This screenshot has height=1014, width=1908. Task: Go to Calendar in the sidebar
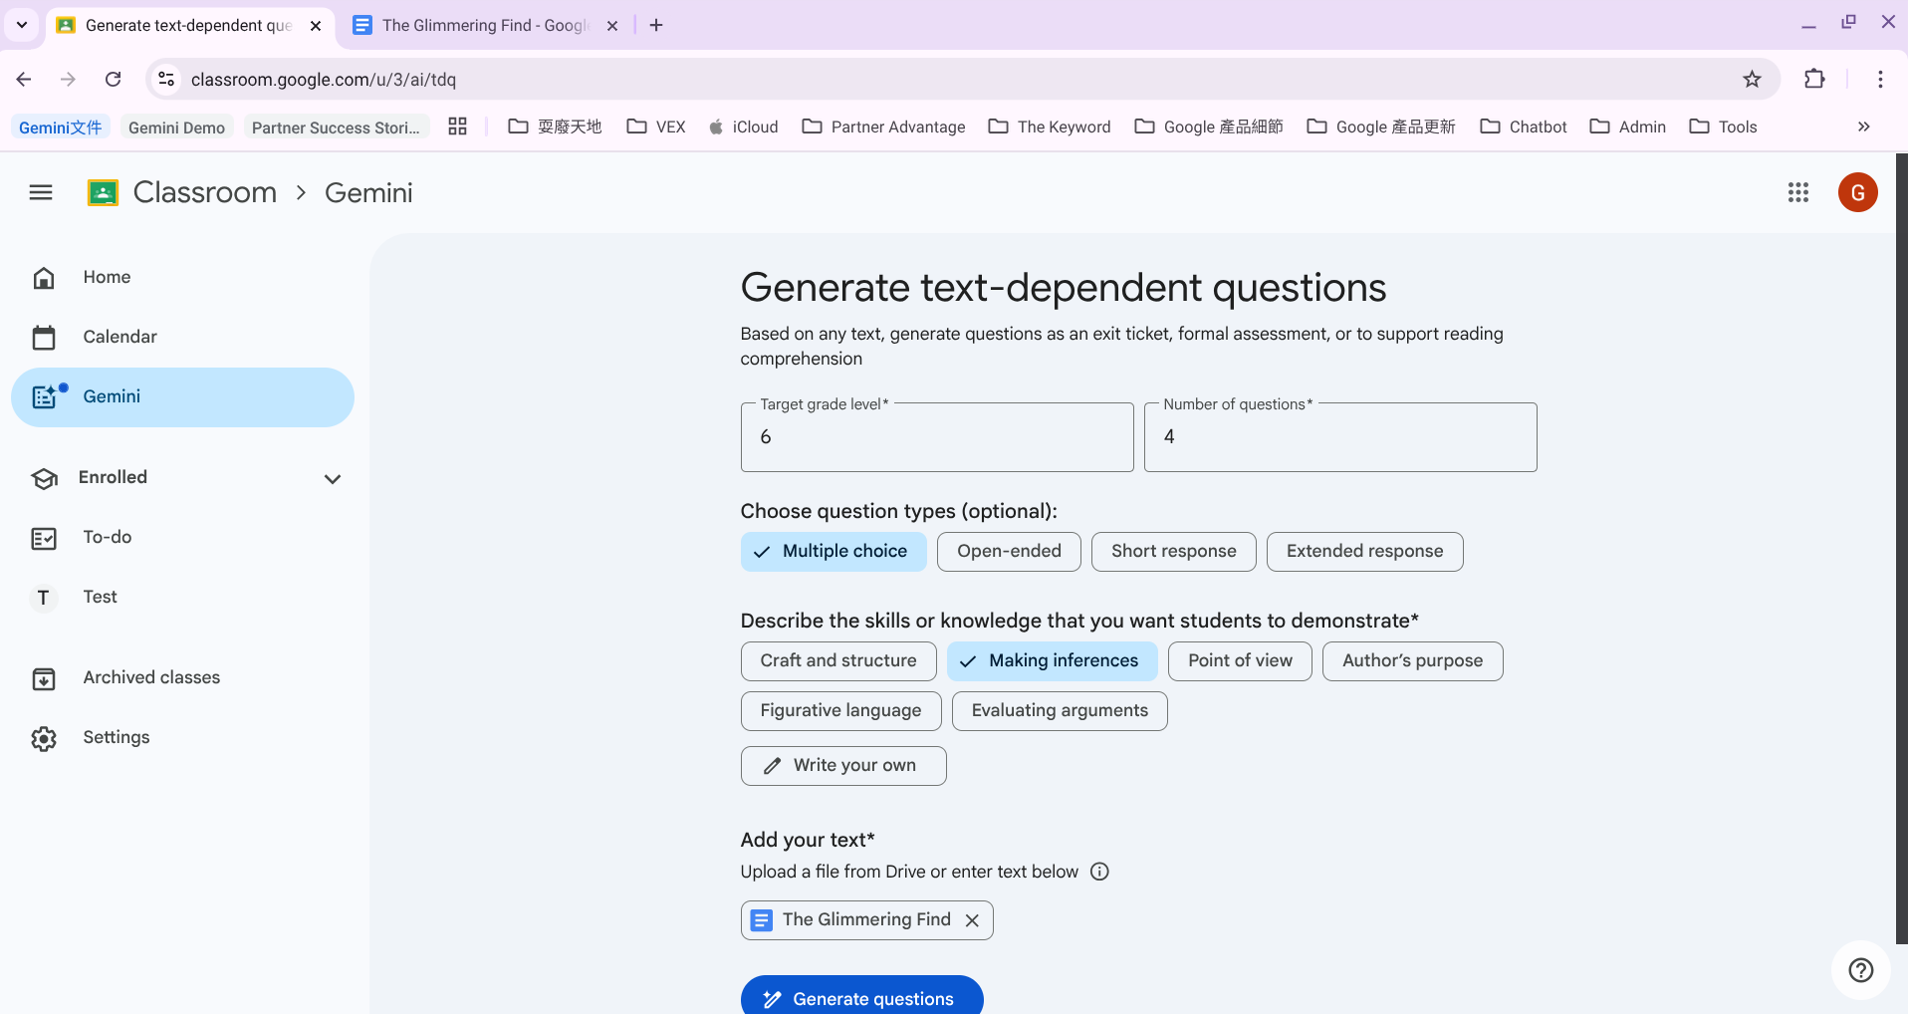pos(119,337)
